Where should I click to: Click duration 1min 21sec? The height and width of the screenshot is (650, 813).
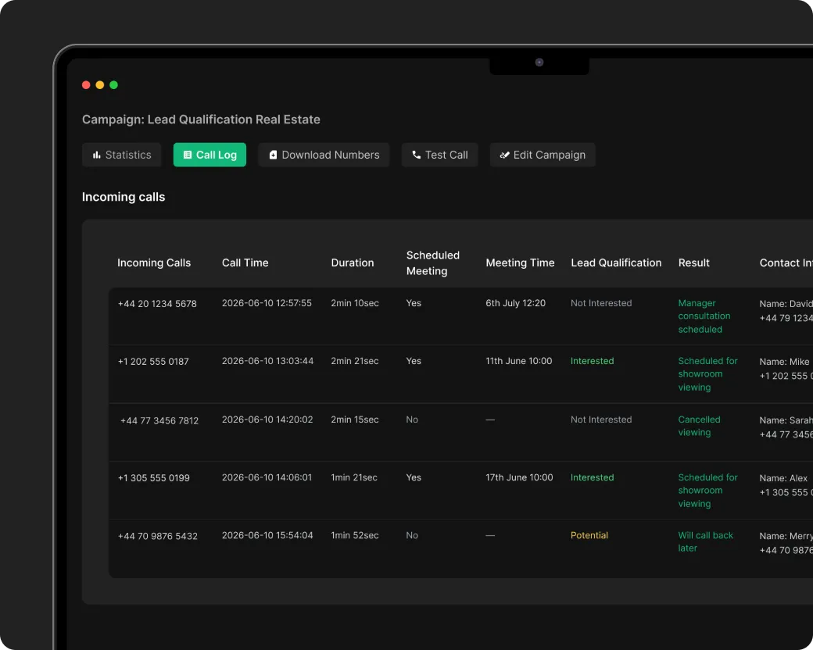click(x=354, y=477)
